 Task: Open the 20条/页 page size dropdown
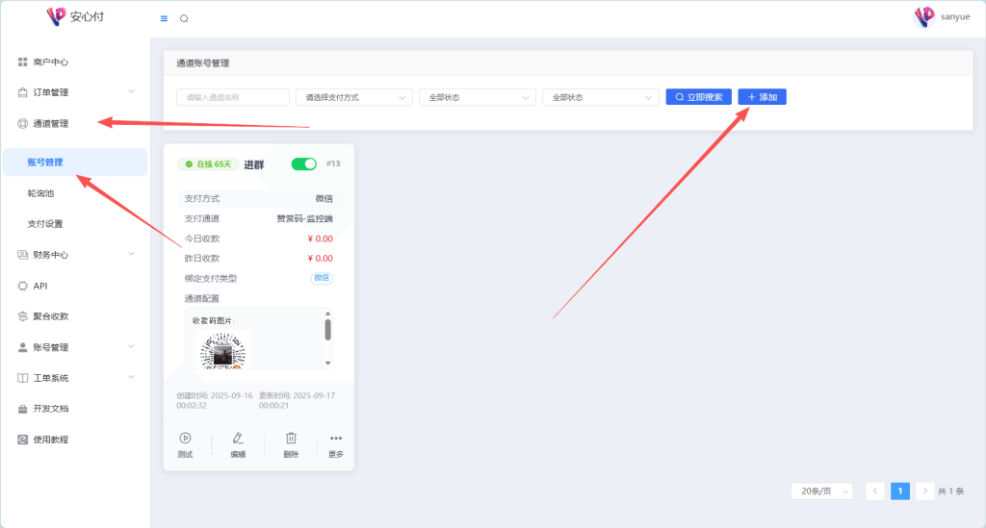pos(821,491)
